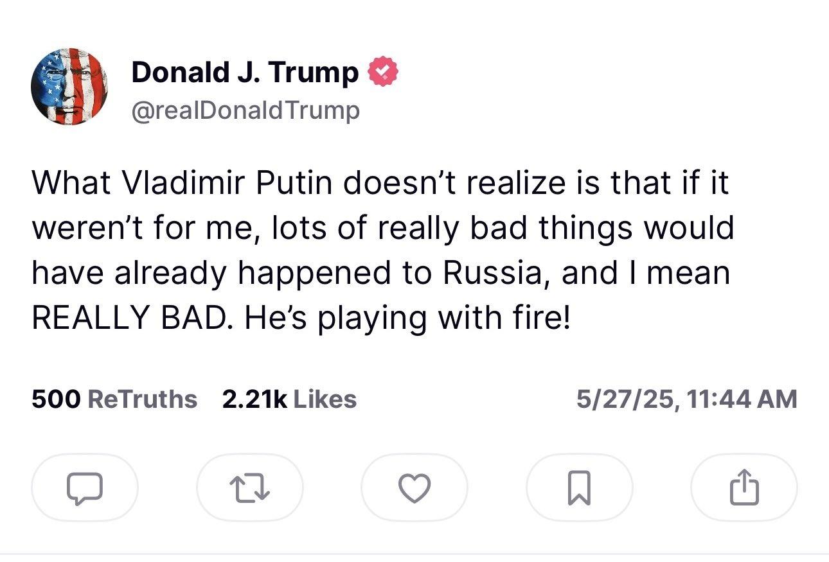View the 500 ReTruths list
This screenshot has height=562, width=829.
114,399
